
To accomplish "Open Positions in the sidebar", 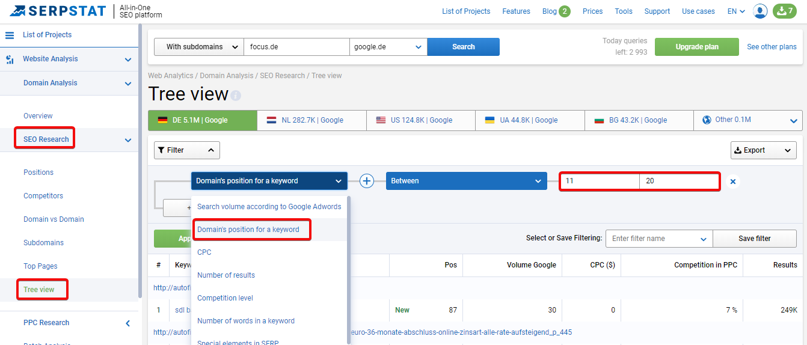I will [38, 172].
